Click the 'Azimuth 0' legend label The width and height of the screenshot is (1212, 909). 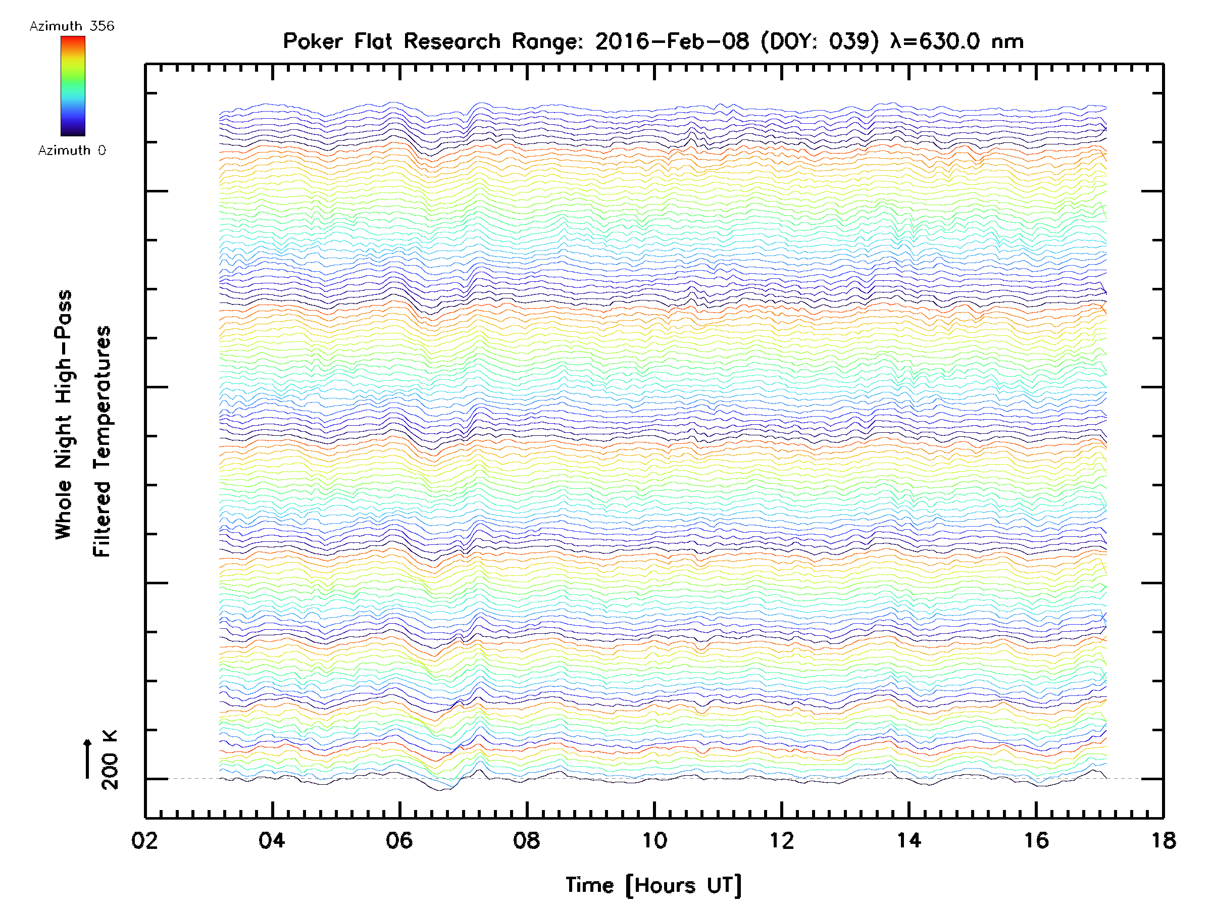click(x=72, y=150)
